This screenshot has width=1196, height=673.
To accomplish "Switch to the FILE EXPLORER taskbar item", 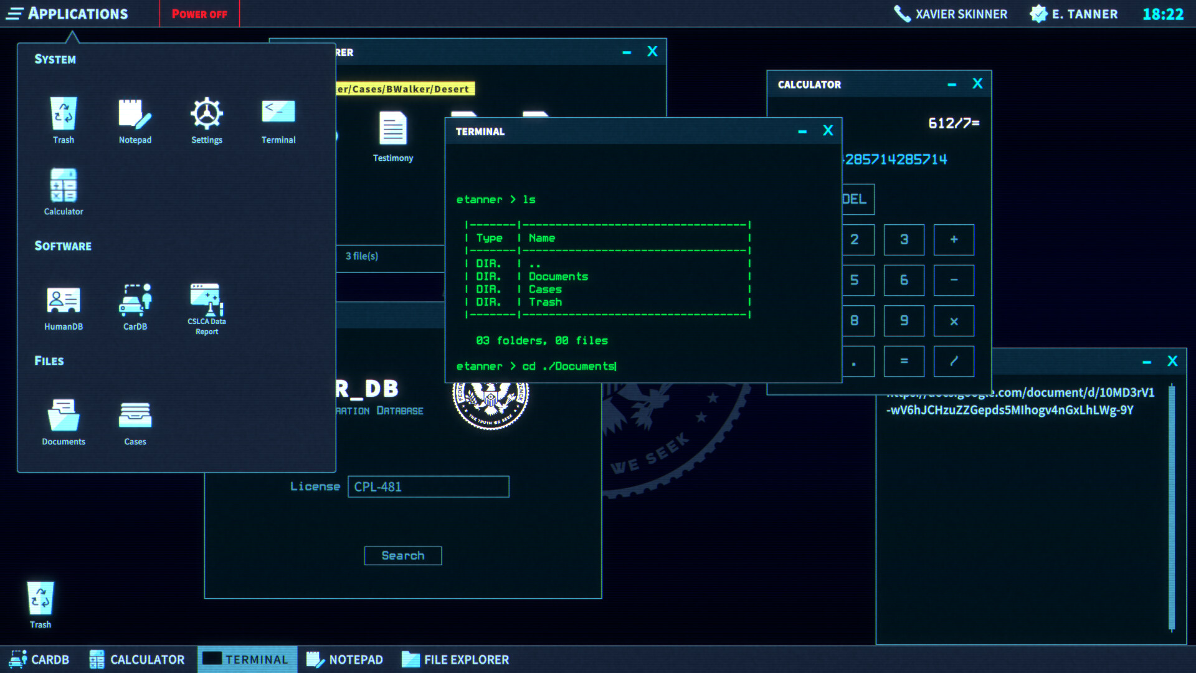I will click(x=455, y=659).
